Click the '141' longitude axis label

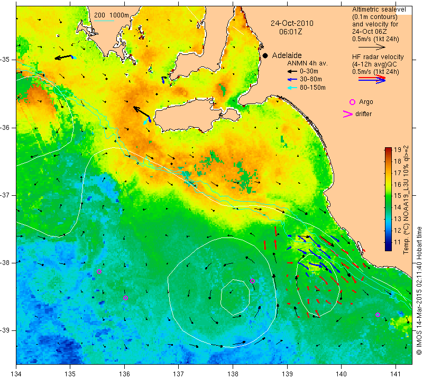[x=396, y=374]
